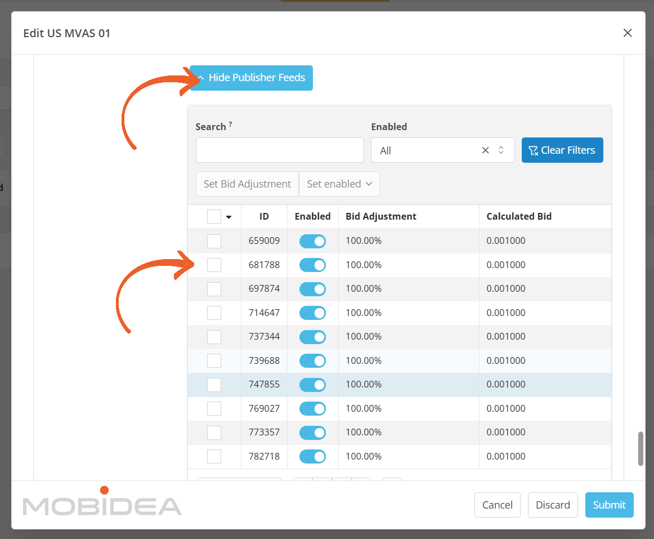Image resolution: width=654 pixels, height=539 pixels.
Task: Click the Mobidea logo
Action: tap(102, 502)
